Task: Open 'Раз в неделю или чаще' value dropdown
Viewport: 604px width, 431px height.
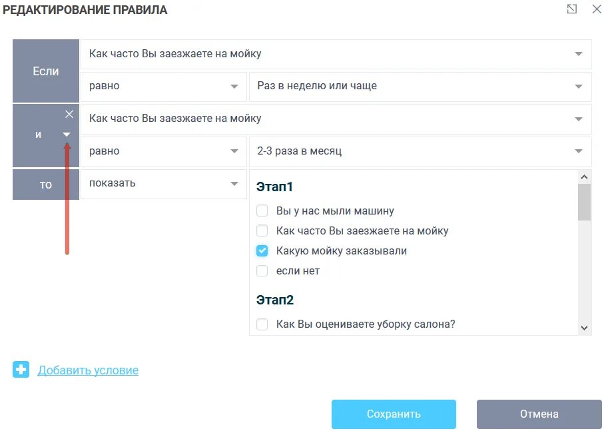Action: coord(577,87)
